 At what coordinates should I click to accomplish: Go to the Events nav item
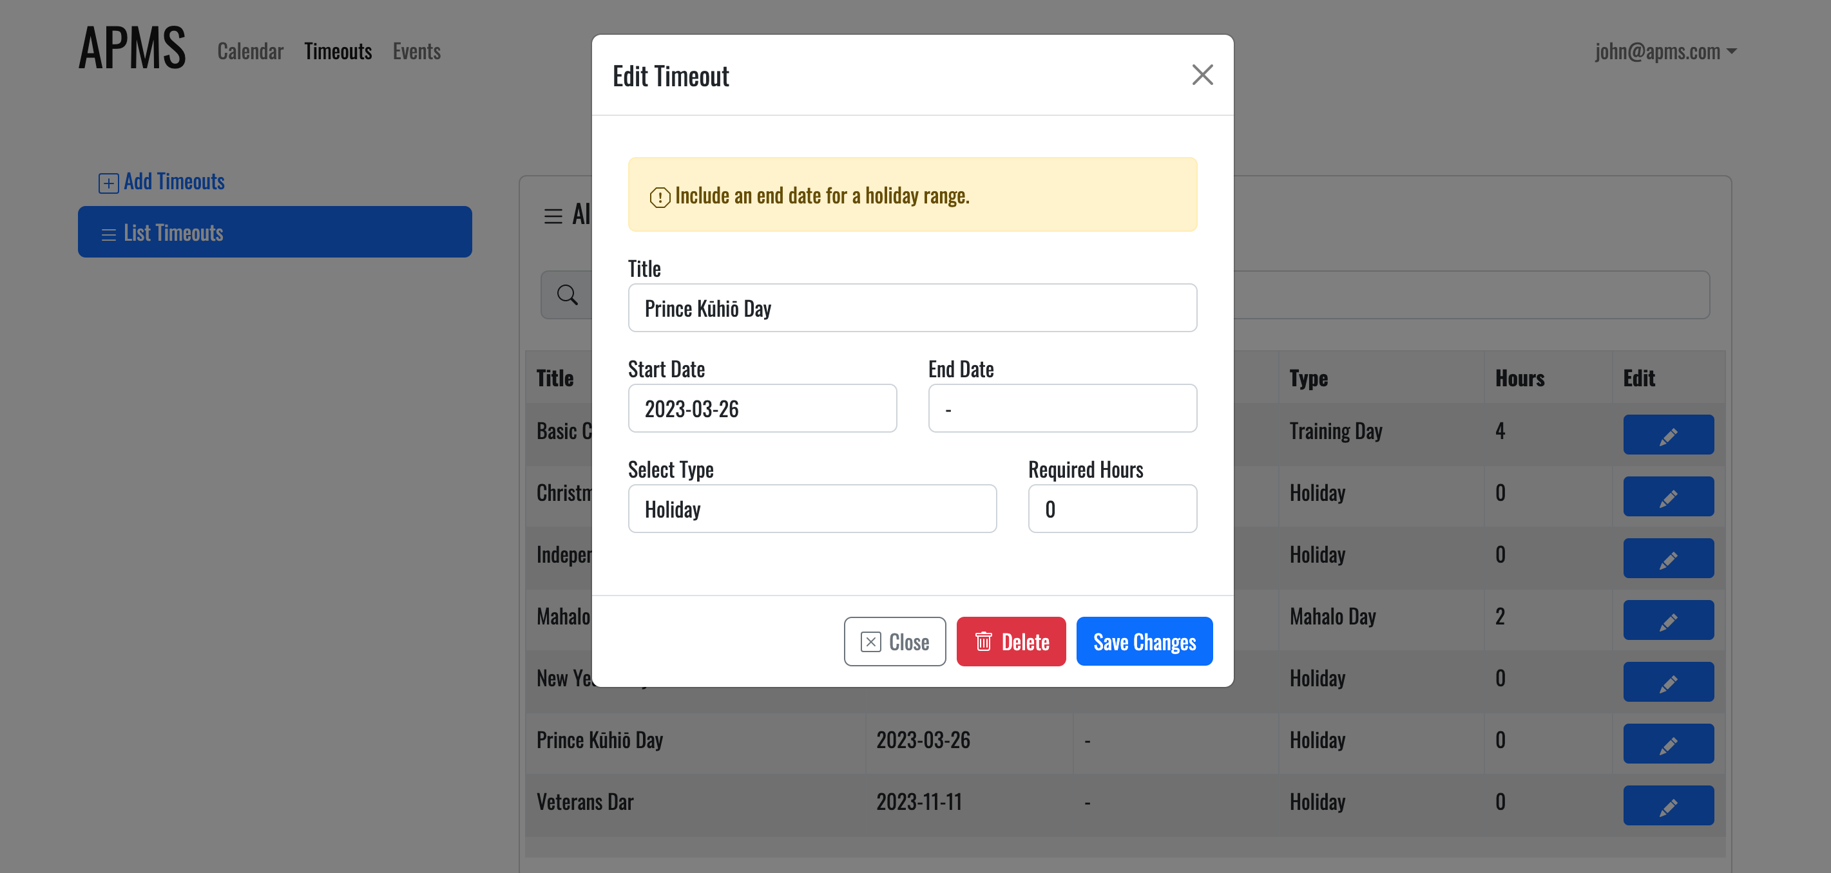point(417,51)
